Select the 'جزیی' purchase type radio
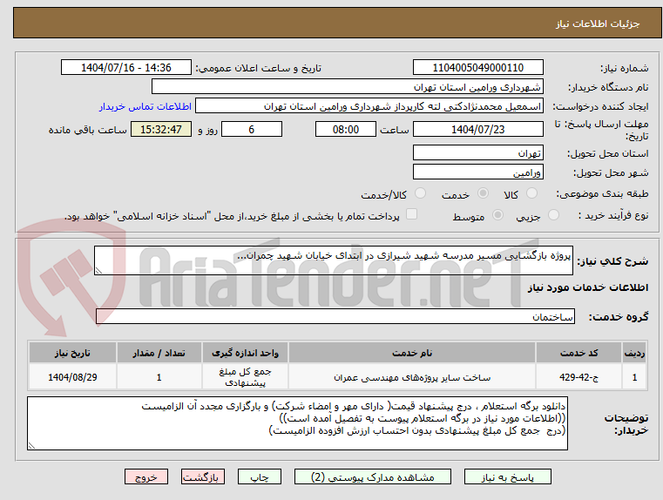 (x=553, y=215)
